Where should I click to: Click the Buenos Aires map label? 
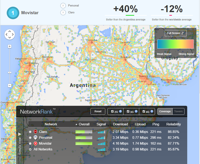147,76
